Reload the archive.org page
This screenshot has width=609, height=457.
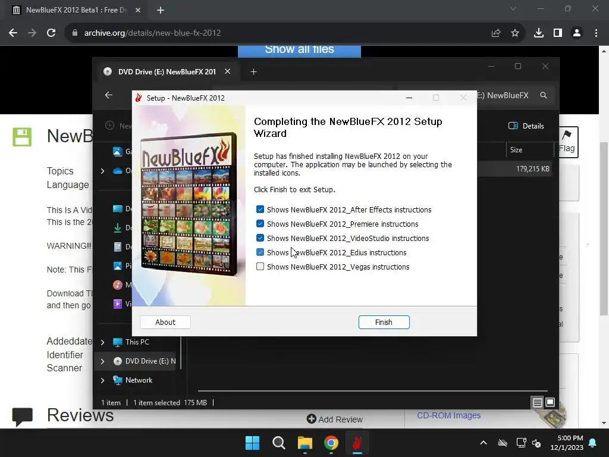click(x=51, y=33)
